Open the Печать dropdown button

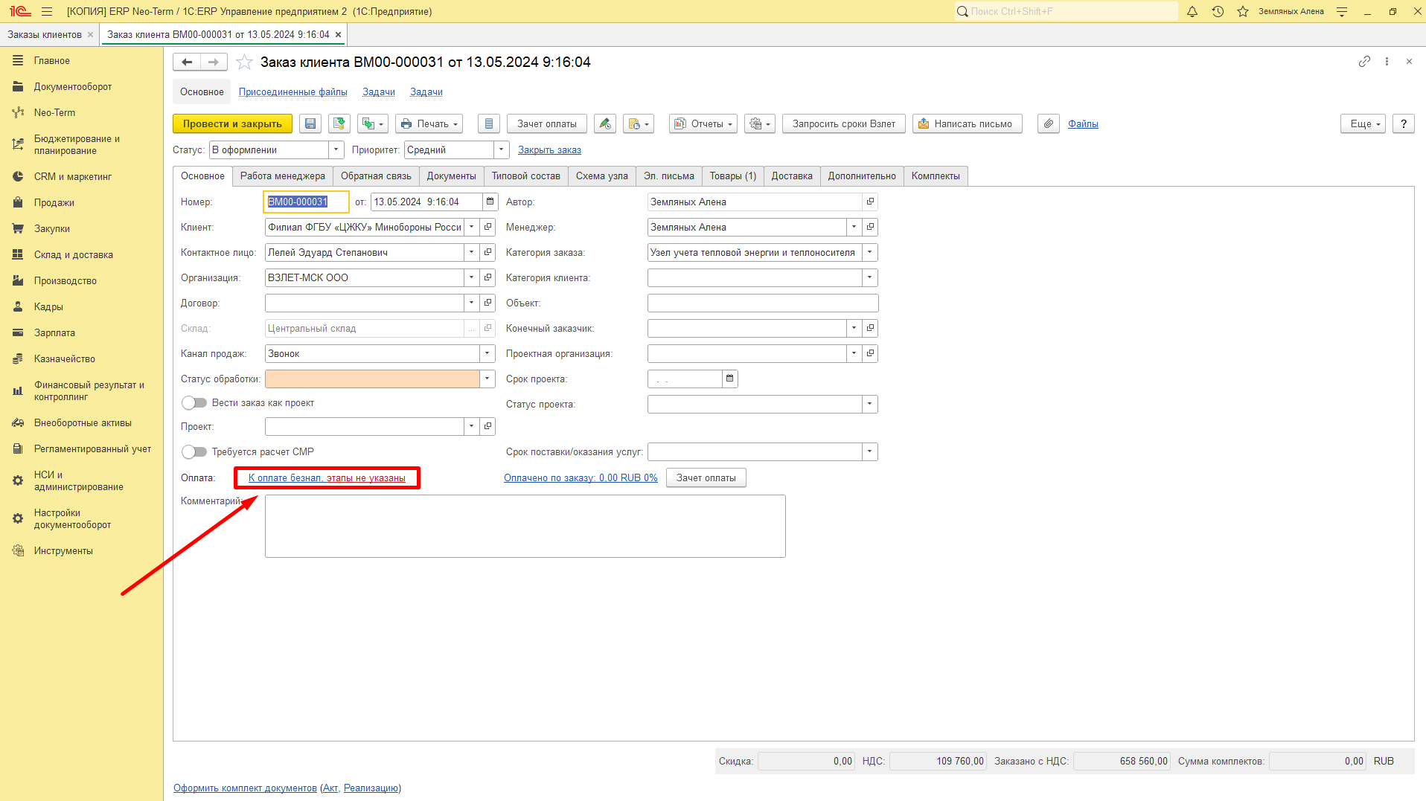click(429, 123)
